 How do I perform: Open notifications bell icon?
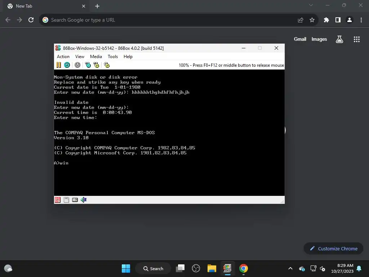coord(359,268)
